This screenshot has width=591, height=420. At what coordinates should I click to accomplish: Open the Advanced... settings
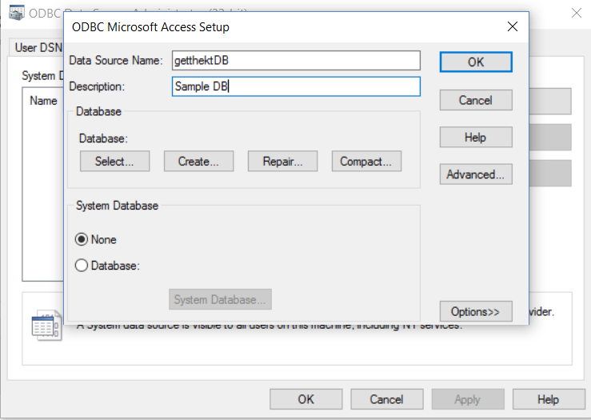pos(475,174)
